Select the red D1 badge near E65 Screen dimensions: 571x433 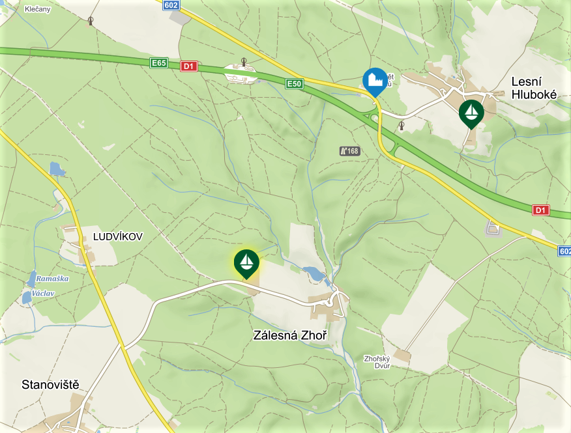188,66
